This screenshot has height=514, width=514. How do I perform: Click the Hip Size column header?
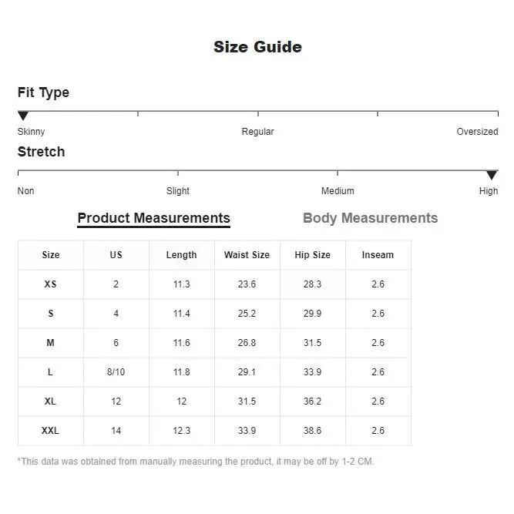pos(312,255)
